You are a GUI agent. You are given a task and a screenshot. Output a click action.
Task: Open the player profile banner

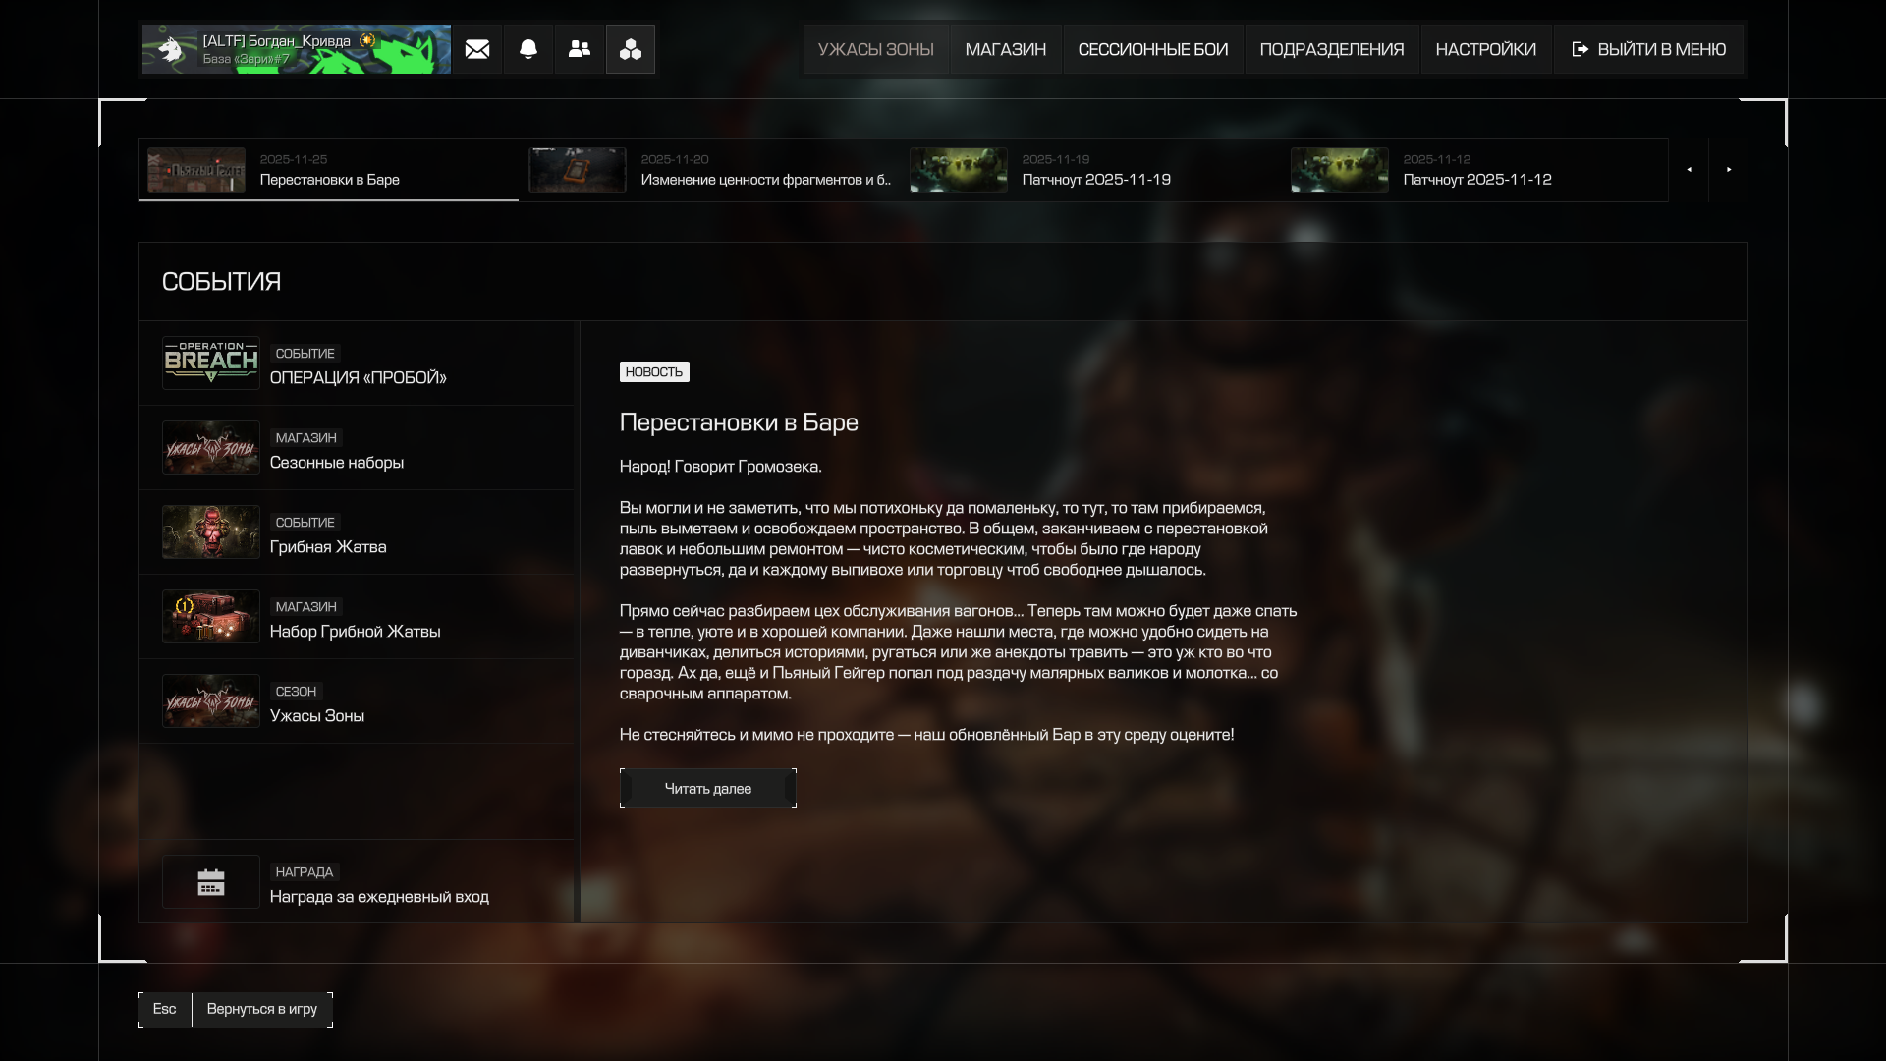point(296,49)
